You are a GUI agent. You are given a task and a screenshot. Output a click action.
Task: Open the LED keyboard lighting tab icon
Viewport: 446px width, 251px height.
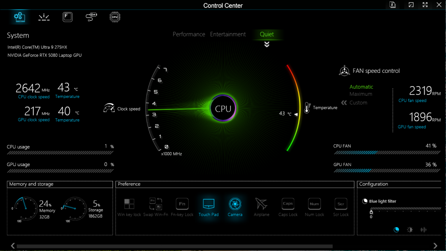(x=44, y=17)
